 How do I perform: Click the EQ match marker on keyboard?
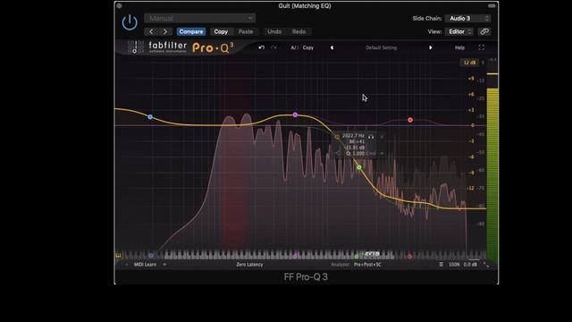coord(372,254)
